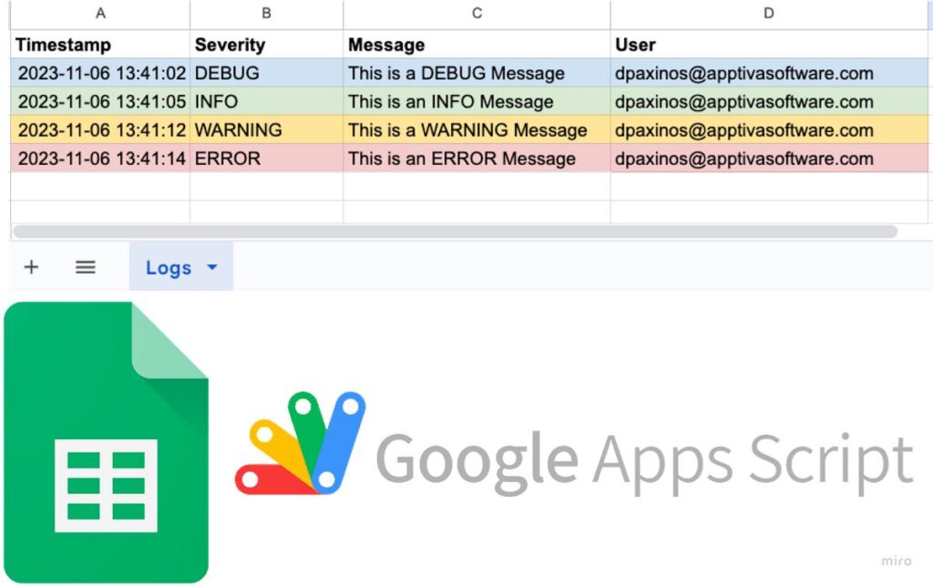Click the Google Apps Script wordmark text

[644, 462]
